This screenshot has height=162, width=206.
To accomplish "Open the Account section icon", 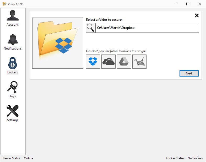I will pos(13,15).
